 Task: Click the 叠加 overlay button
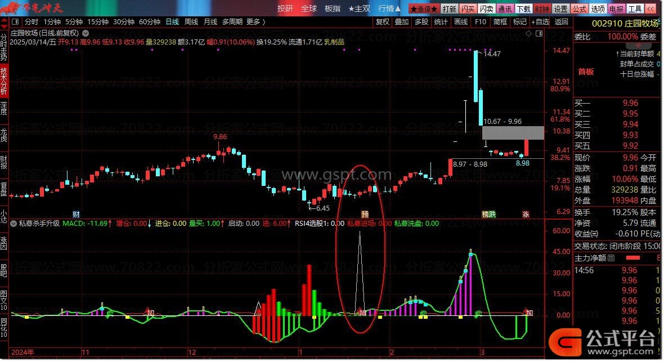402,21
